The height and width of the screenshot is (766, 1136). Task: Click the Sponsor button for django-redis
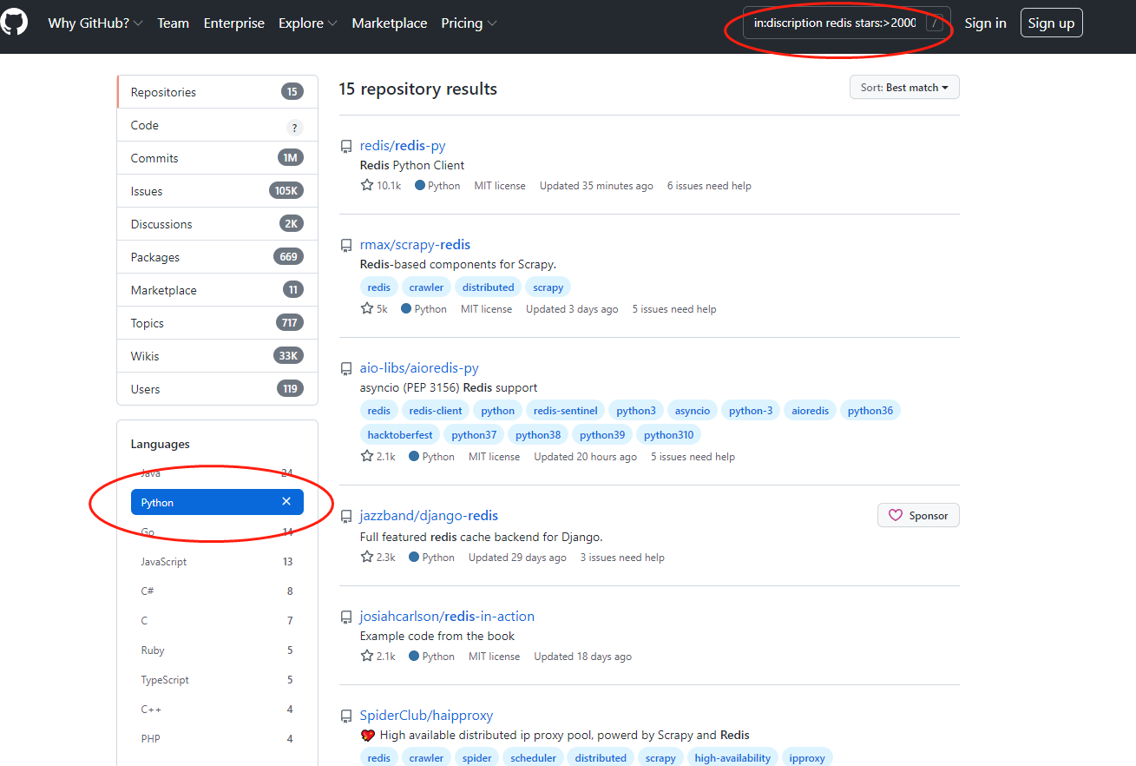[918, 515]
